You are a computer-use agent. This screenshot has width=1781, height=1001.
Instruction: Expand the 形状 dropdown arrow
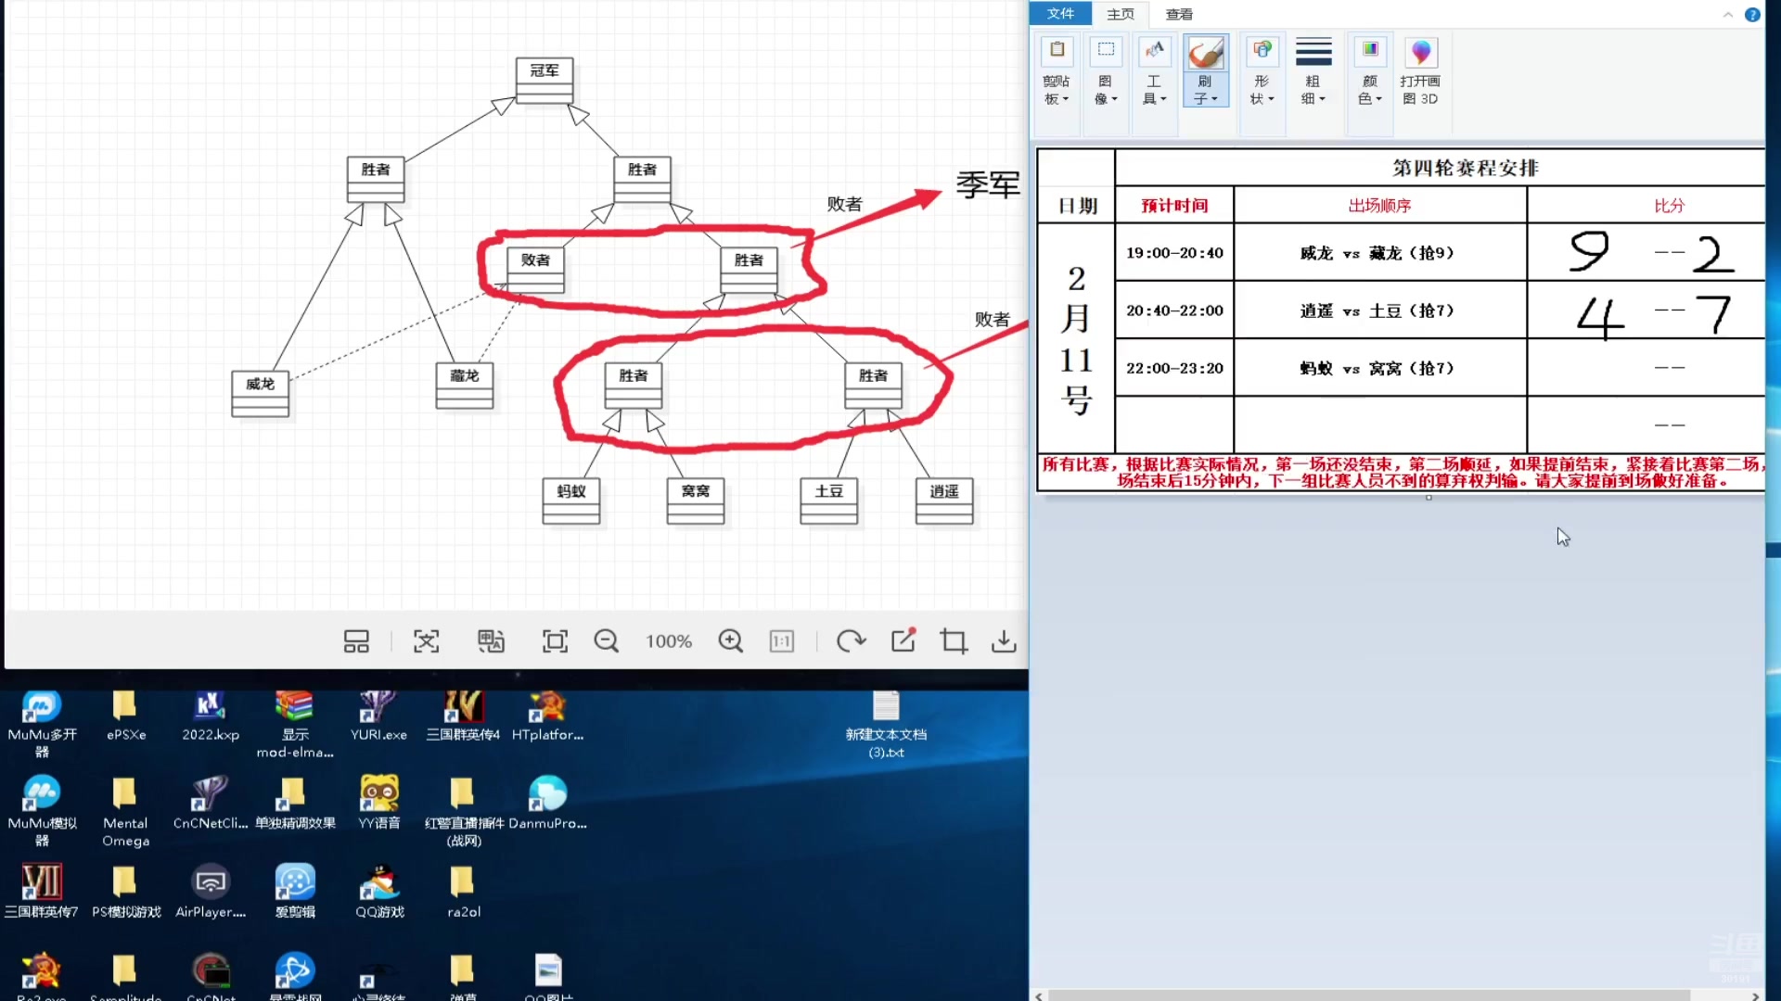click(1271, 99)
